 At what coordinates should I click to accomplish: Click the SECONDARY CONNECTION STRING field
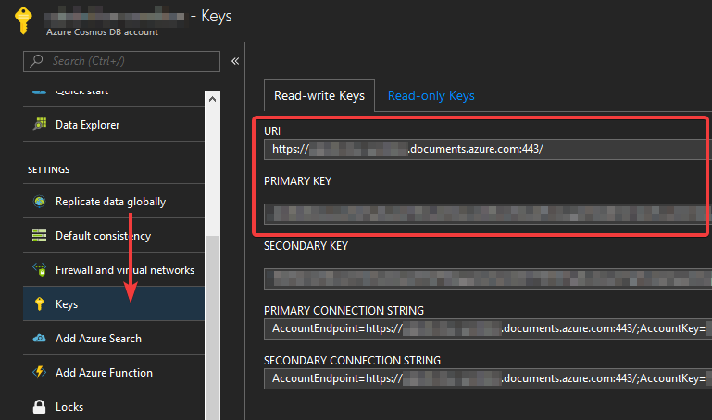click(x=488, y=378)
